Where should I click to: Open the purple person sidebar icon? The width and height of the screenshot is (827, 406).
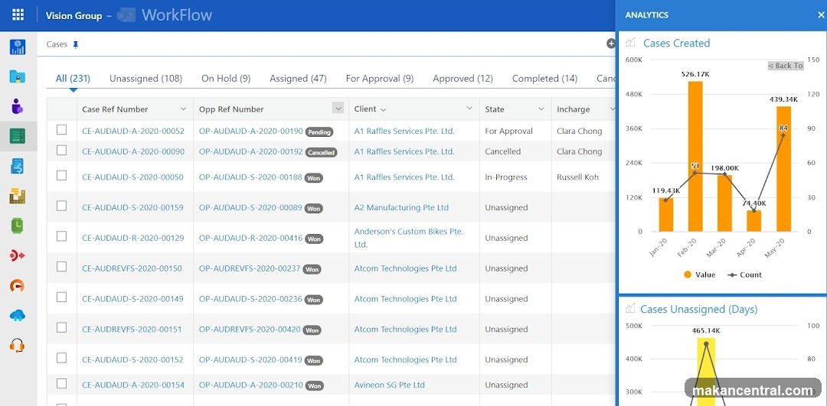click(18, 107)
